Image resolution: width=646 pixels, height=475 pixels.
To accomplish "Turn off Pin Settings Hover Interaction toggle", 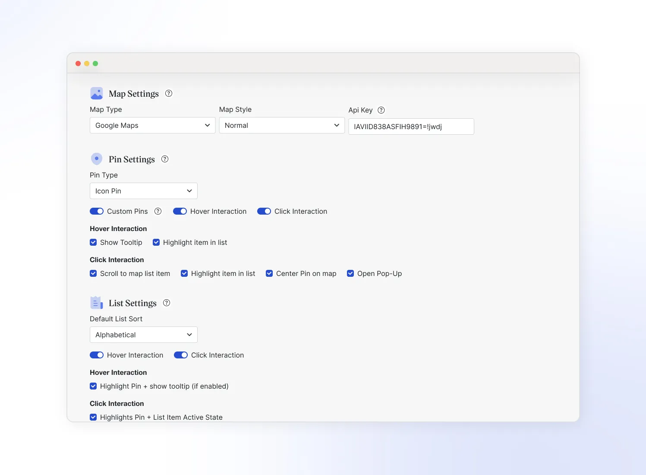I will pyautogui.click(x=180, y=211).
